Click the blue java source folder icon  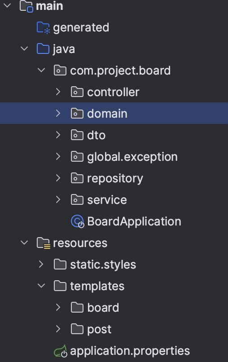tap(43, 49)
